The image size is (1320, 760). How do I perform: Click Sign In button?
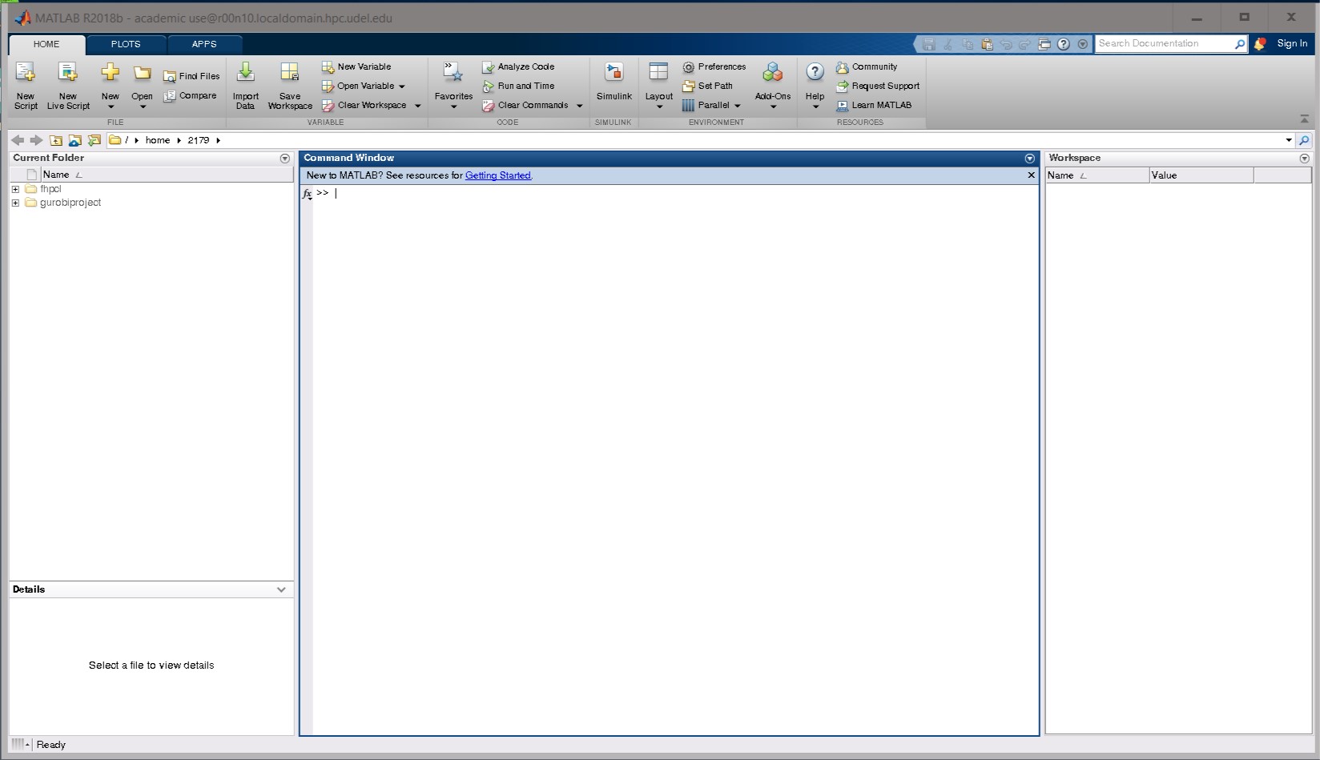click(1291, 43)
